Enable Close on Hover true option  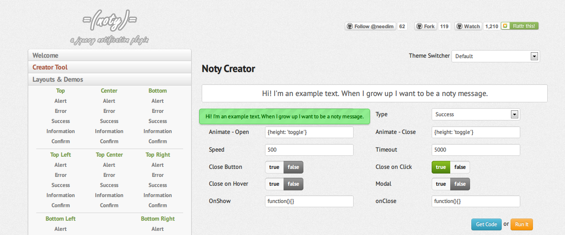(x=274, y=184)
